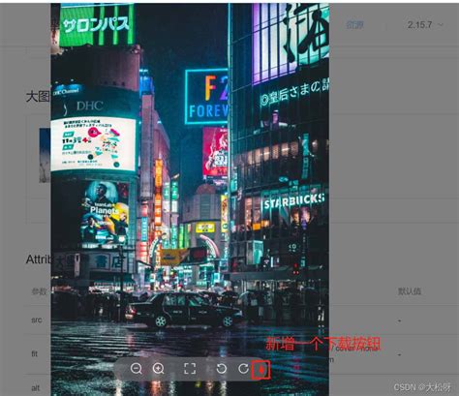This screenshot has width=459, height=396.
Task: Rotate the image counterclockwise
Action: [x=221, y=369]
